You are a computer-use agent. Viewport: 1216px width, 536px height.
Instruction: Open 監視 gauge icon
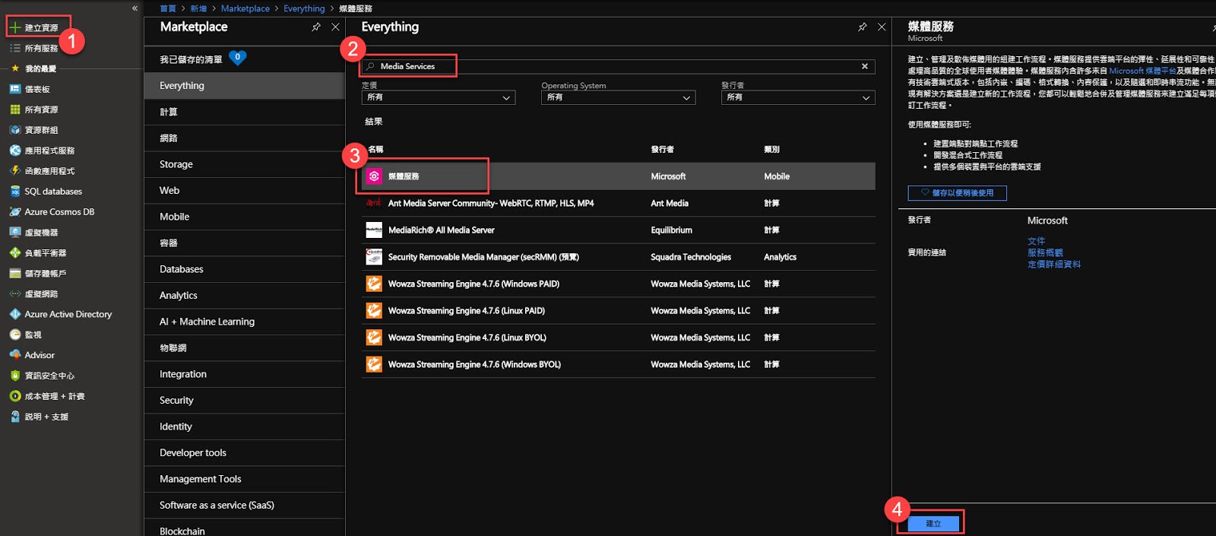click(15, 335)
